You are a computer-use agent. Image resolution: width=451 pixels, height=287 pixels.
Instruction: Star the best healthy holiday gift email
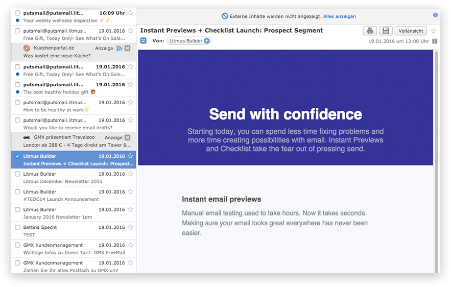[130, 85]
